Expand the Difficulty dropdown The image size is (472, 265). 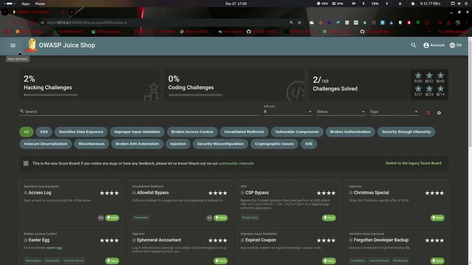pos(288,112)
